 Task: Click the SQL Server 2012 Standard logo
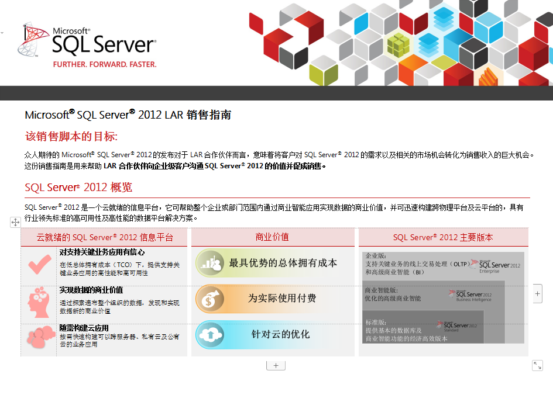[x=458, y=326]
